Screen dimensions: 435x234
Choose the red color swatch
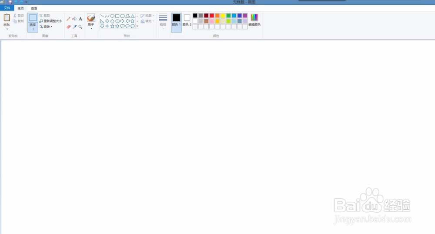tap(212, 16)
